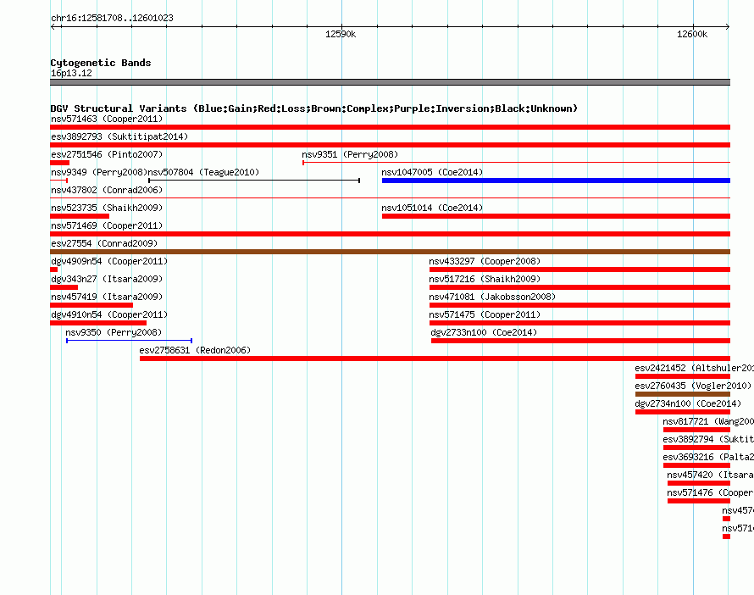This screenshot has width=754, height=595.
Task: Click DGV Structural Variants track title
Action: [314, 108]
